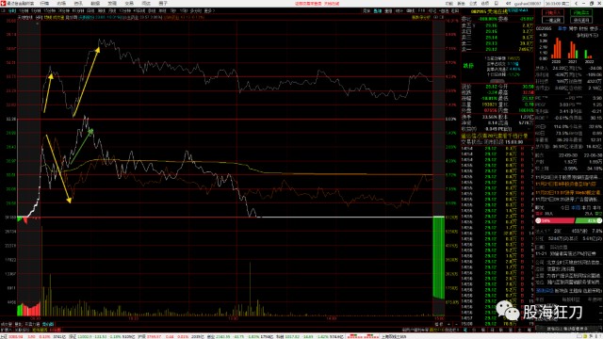The width and height of the screenshot is (603, 339).
Task: Click the red flash-buy button
Action: (x=553, y=12)
